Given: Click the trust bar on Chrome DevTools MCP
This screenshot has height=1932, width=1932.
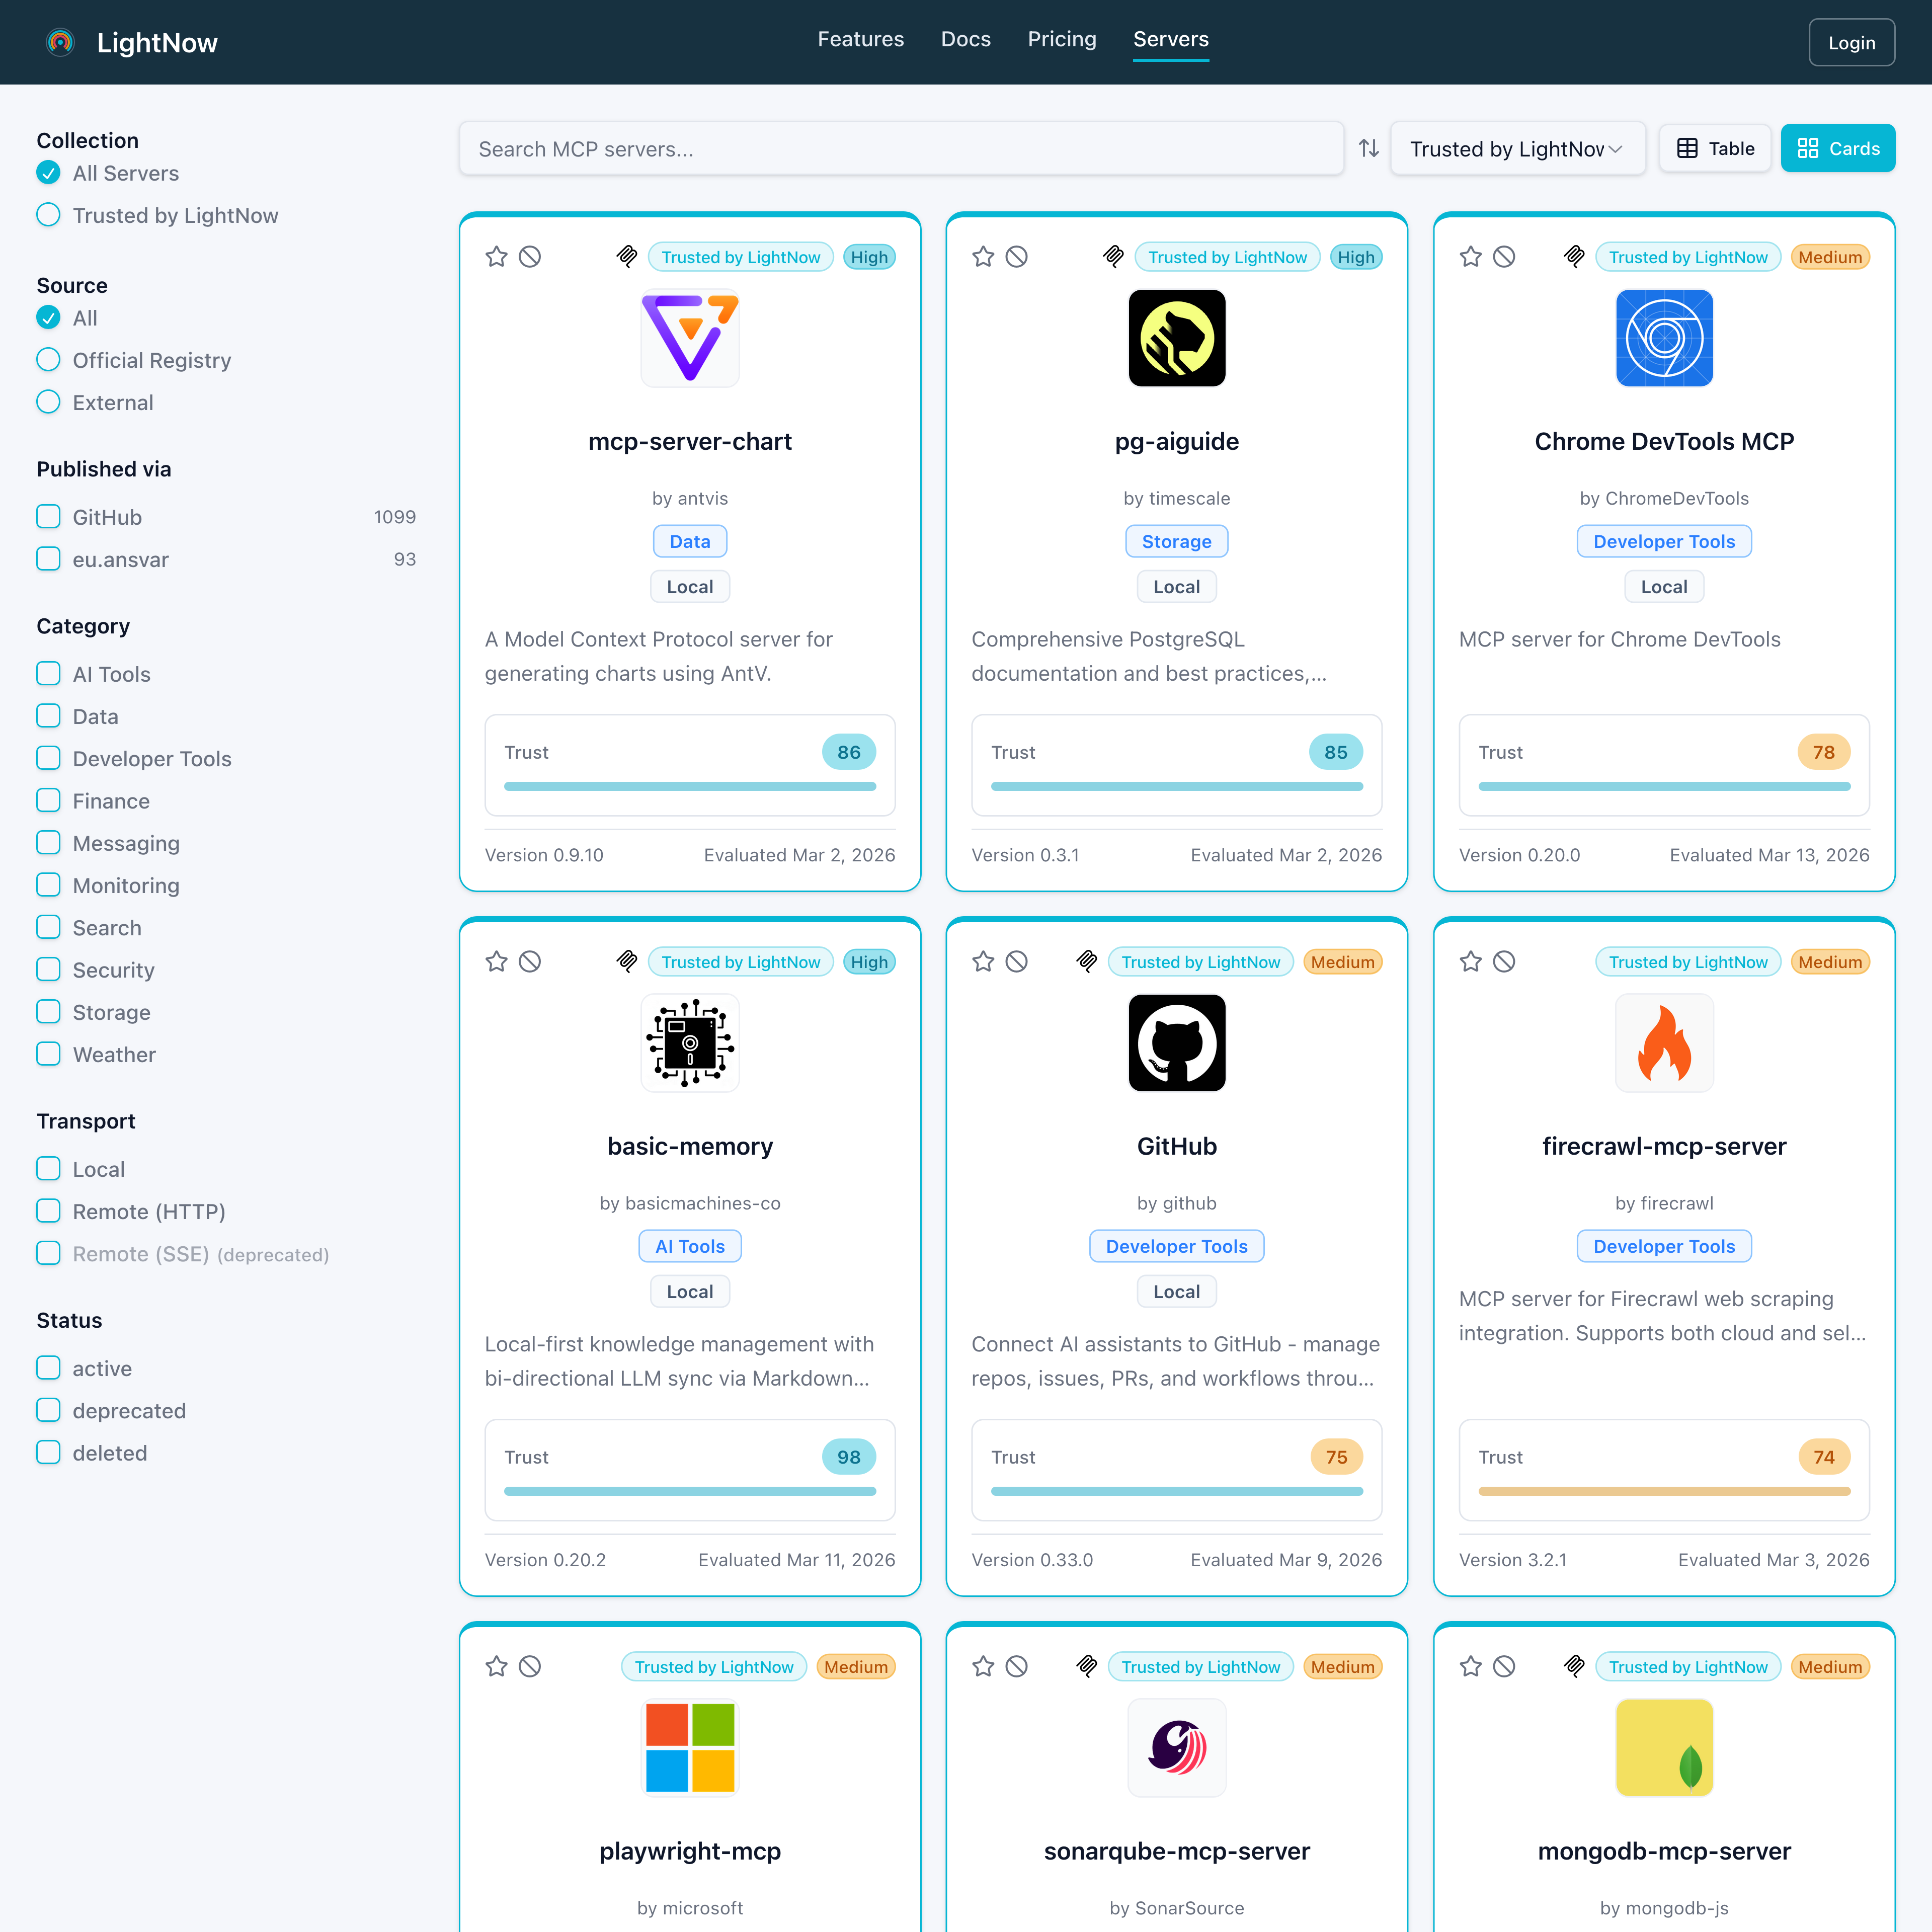Looking at the screenshot, I should pos(1664,786).
